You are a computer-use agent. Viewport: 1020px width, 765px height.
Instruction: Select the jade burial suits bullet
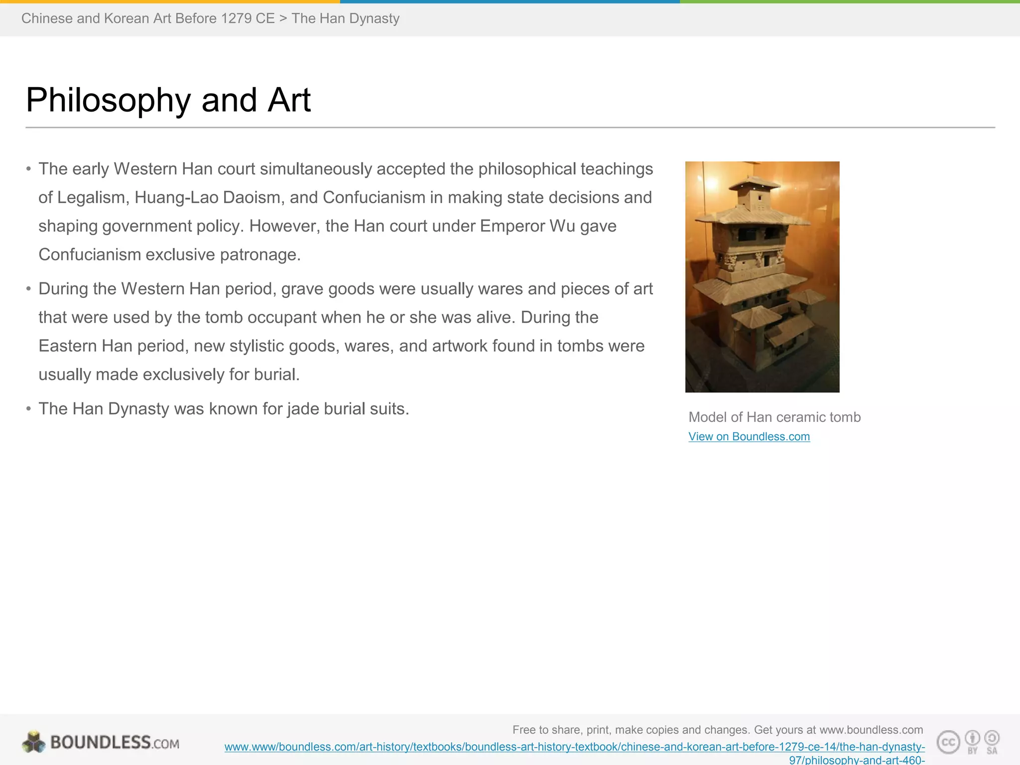click(224, 409)
